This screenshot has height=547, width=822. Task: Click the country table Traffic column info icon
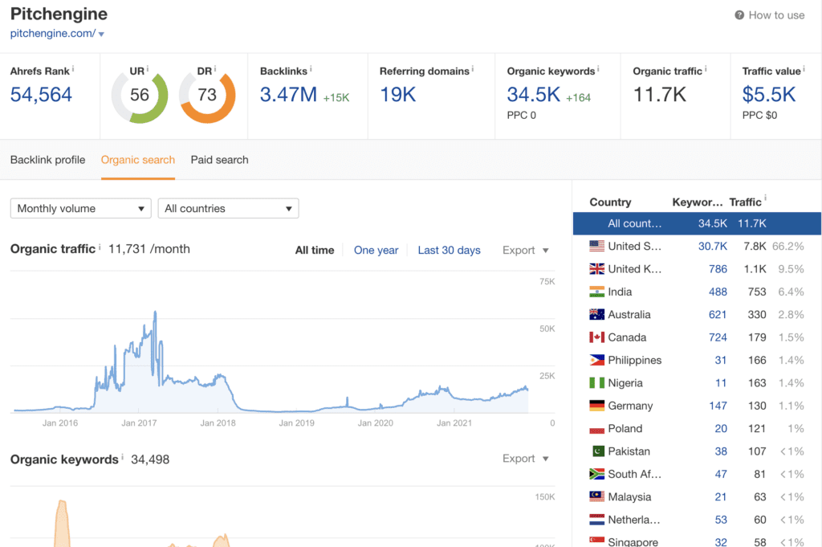coord(765,198)
